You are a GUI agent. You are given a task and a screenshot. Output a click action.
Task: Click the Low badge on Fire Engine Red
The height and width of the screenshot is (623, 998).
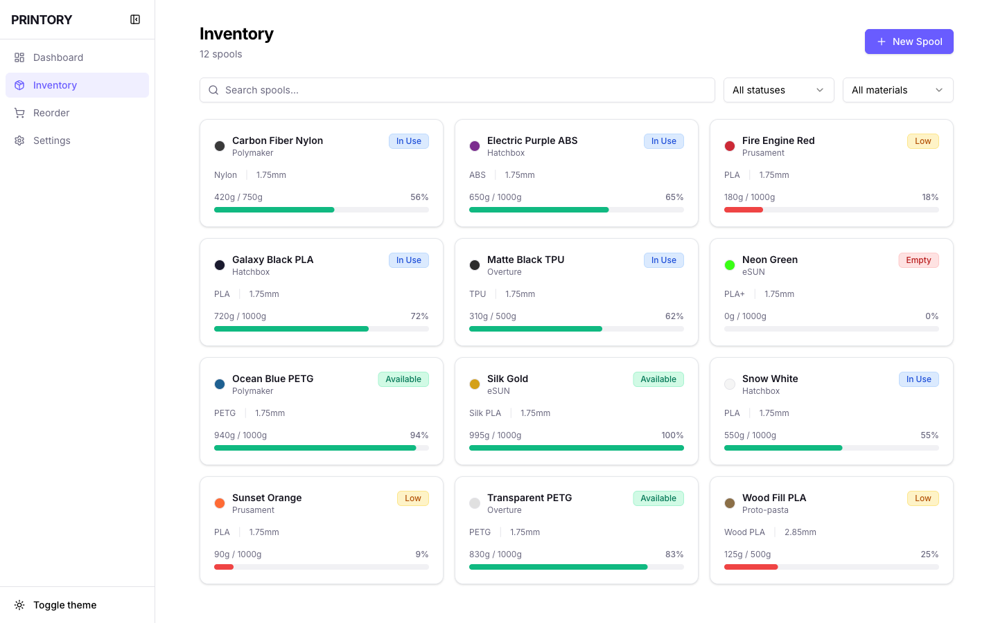click(922, 141)
